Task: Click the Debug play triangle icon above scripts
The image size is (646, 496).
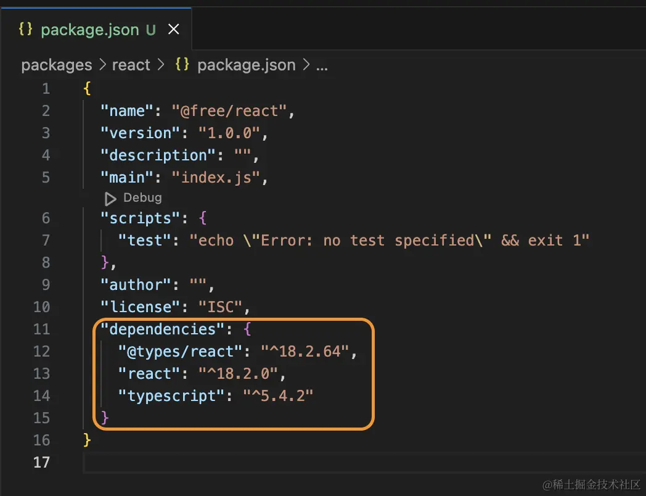Action: [x=110, y=198]
